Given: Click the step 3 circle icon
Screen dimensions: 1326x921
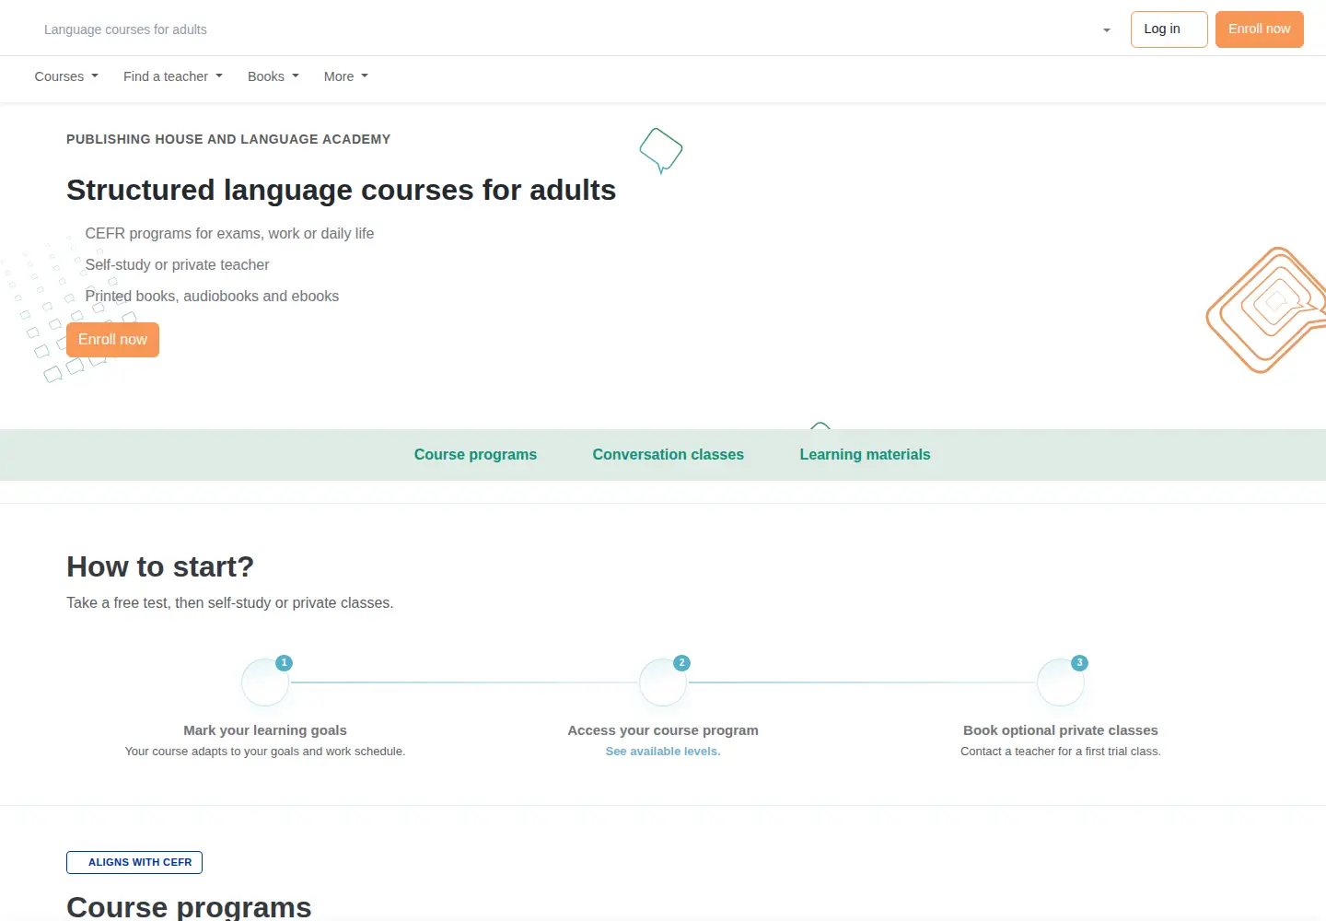Looking at the screenshot, I should pyautogui.click(x=1061, y=682).
